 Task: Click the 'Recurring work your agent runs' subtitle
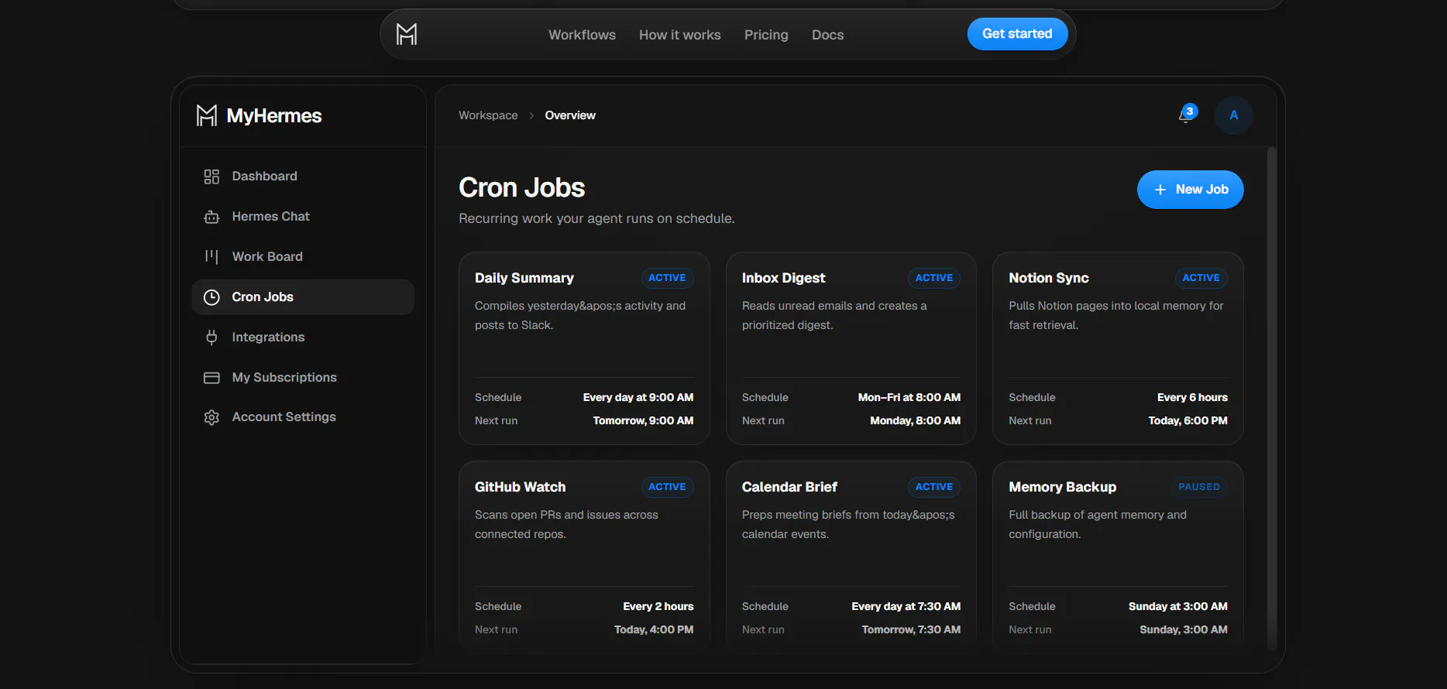click(596, 219)
